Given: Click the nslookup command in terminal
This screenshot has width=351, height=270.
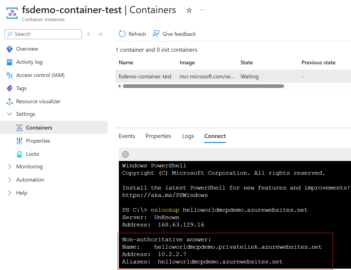Looking at the screenshot, I should [x=165, y=210].
